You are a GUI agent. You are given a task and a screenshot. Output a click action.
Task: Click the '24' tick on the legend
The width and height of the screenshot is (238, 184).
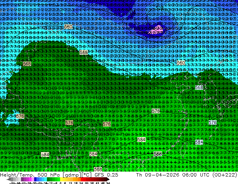(x=81, y=183)
